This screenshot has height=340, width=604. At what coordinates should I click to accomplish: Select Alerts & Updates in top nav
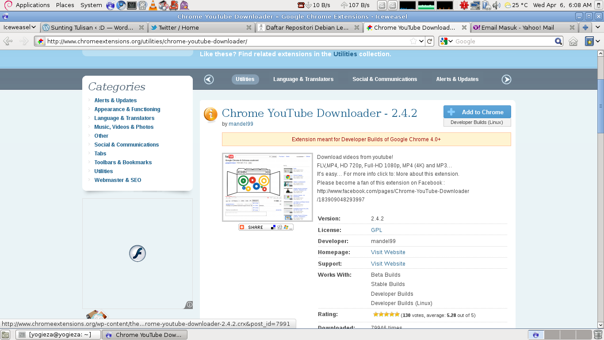click(457, 79)
